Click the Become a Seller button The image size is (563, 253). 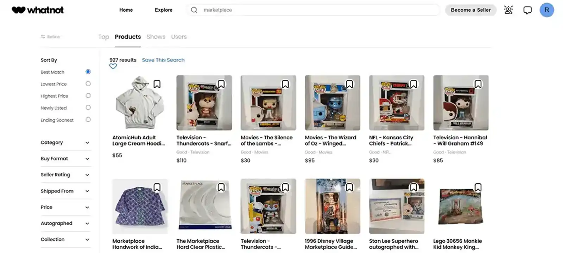pos(470,10)
